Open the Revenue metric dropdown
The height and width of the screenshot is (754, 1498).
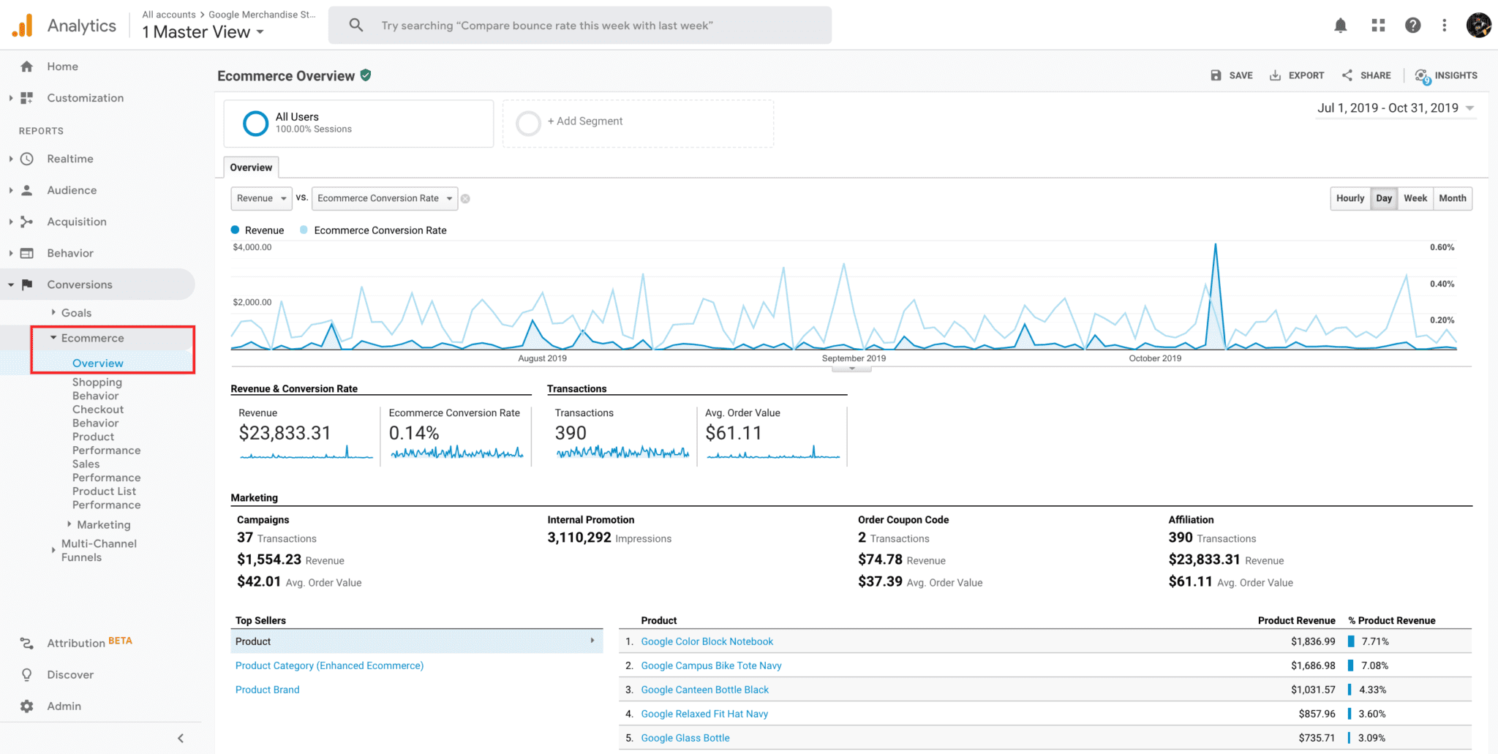[262, 198]
